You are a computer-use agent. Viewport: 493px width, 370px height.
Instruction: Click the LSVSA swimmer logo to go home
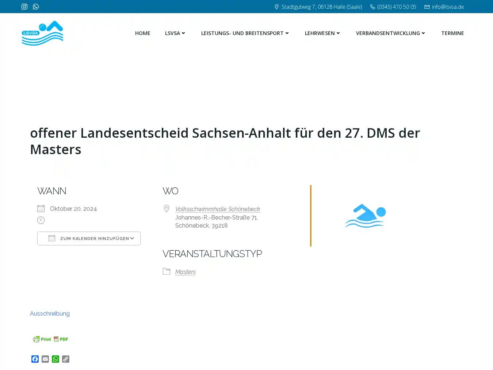coord(42,33)
